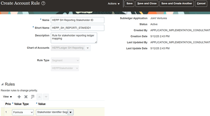This screenshot has height=116, width=210.
Task: Click the Reorder rules to change priority text
Action: click(19, 91)
